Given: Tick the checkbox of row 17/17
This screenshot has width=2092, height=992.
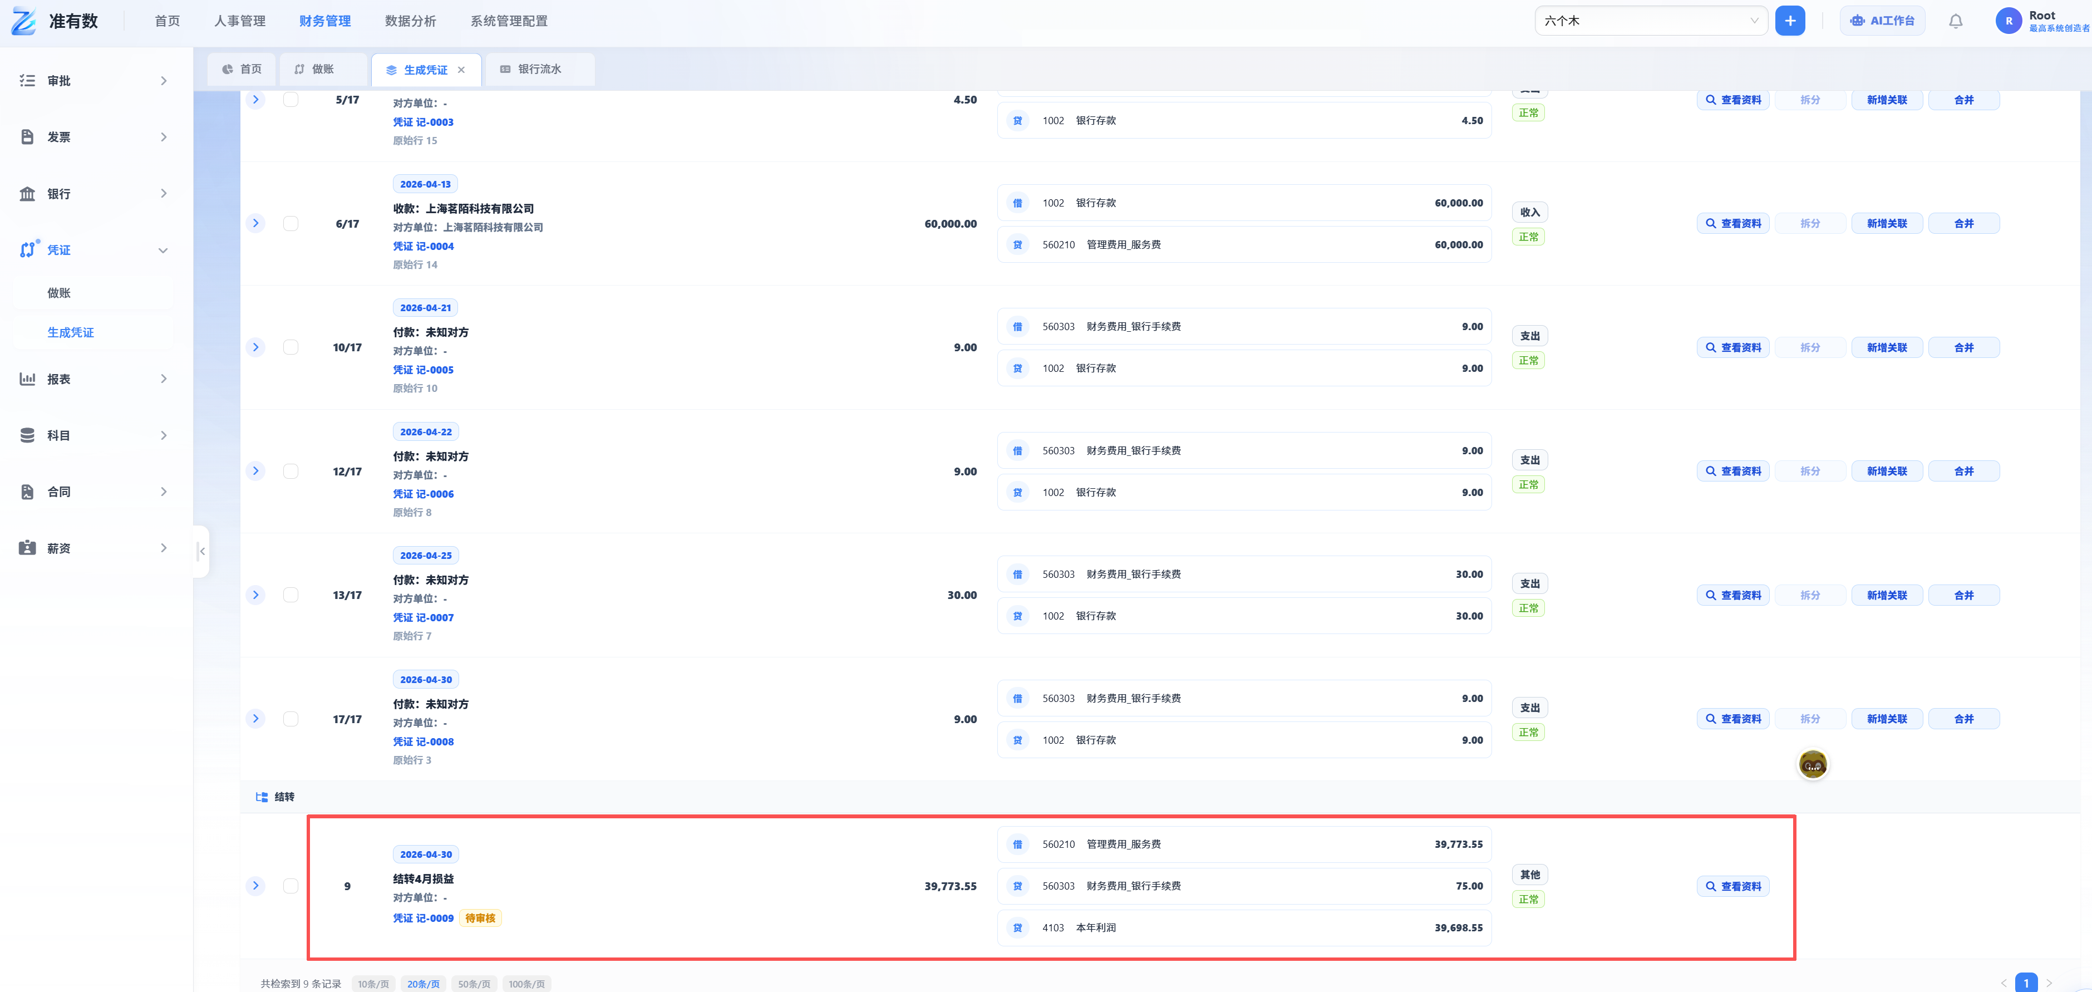Looking at the screenshot, I should pyautogui.click(x=291, y=719).
